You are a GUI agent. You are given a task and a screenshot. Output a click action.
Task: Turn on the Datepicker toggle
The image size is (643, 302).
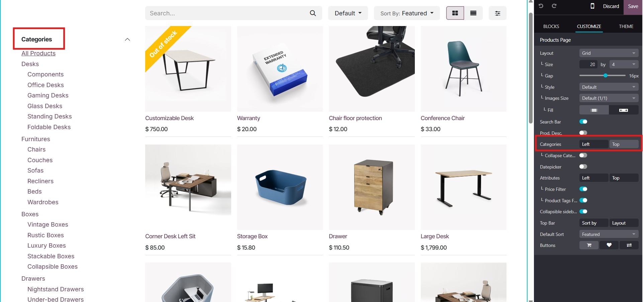[x=583, y=167]
